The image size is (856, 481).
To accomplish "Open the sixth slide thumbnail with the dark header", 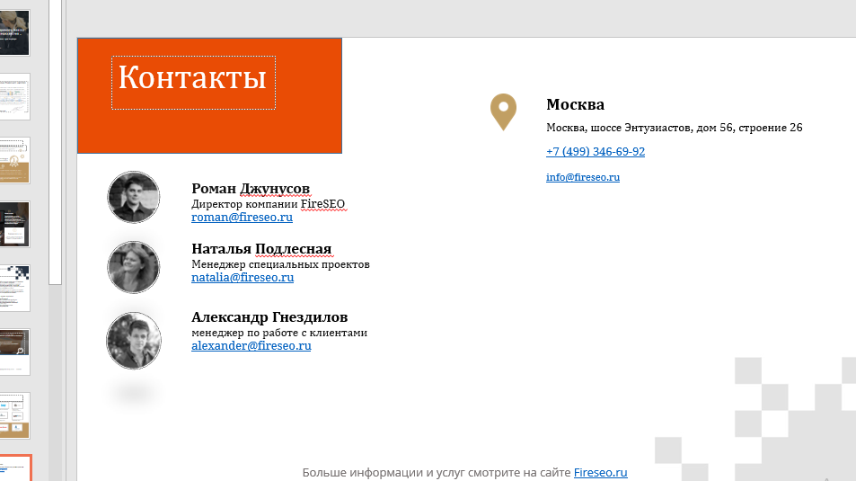I will click(14, 352).
